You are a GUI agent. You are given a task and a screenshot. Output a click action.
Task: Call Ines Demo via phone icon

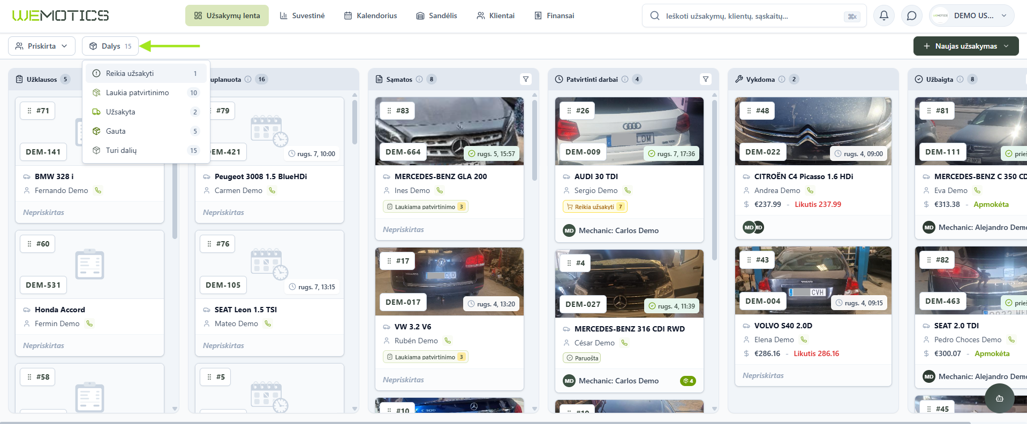coord(440,190)
